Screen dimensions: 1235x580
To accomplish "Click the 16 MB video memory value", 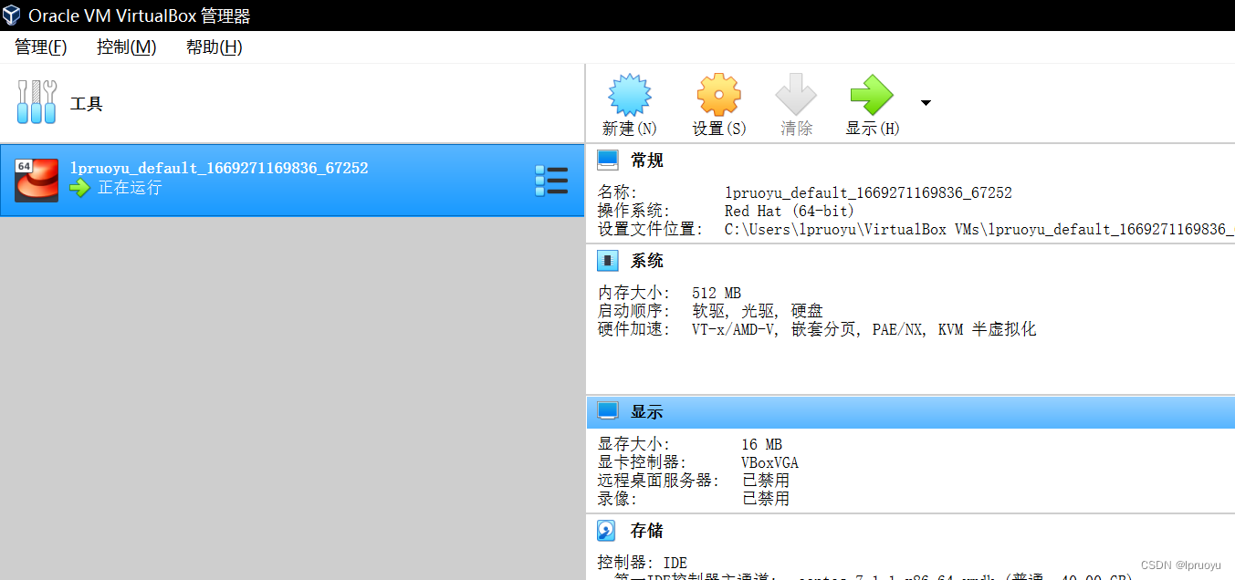I will point(761,445).
